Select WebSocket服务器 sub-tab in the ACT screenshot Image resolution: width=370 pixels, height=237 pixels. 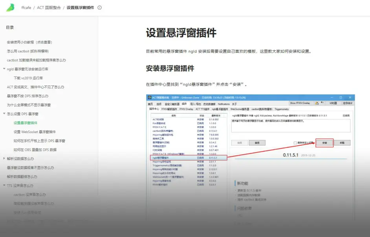coord(240,109)
